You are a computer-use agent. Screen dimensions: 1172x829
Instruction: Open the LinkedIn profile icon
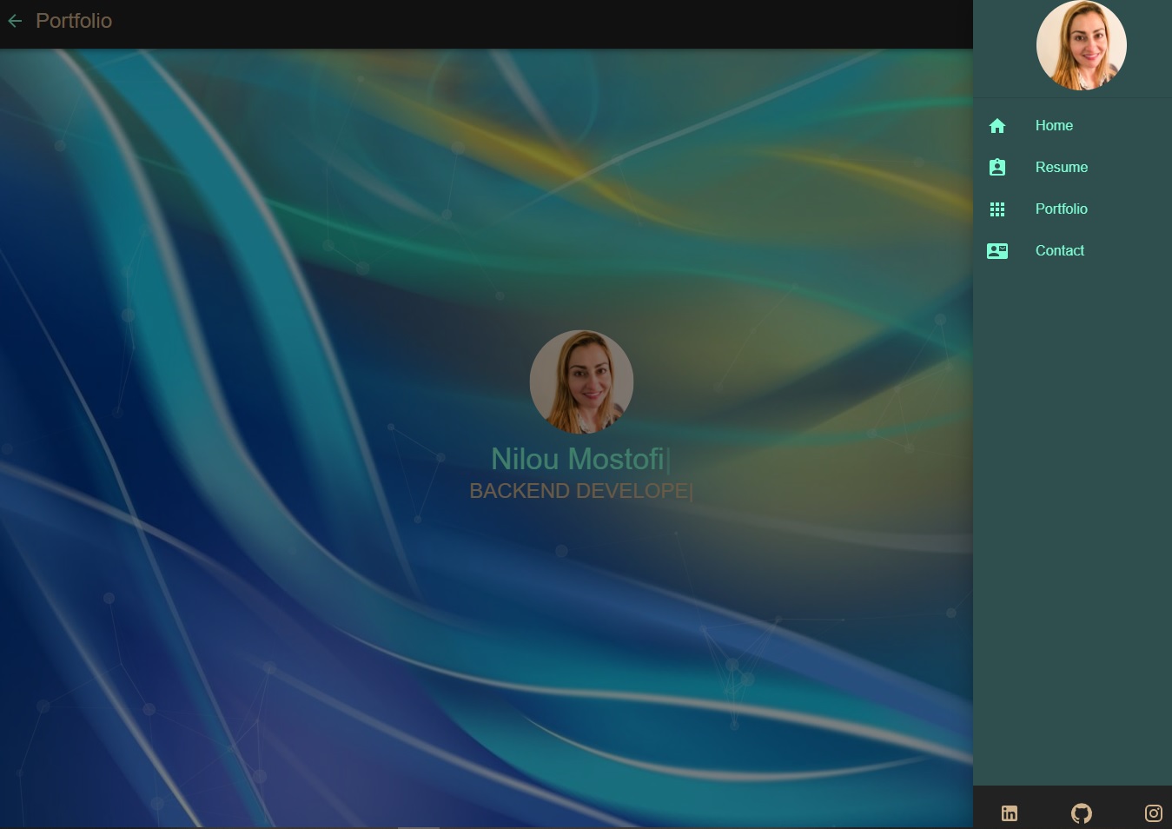coord(1009,813)
